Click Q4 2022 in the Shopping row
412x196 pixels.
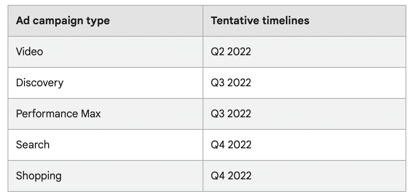pos(231,176)
